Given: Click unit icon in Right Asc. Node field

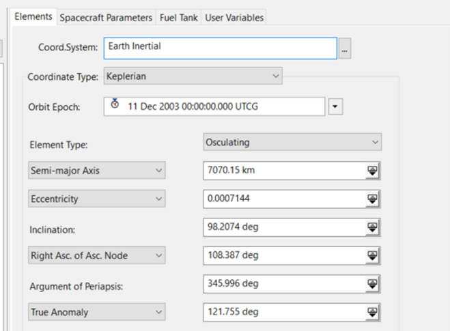Looking at the screenshot, I should click(372, 256).
